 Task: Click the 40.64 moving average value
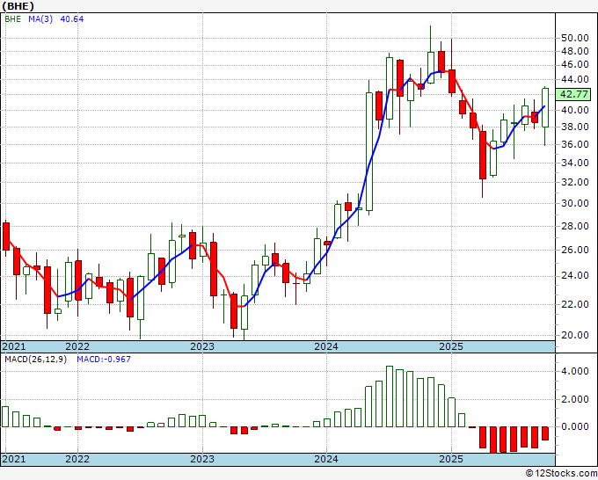pos(72,19)
